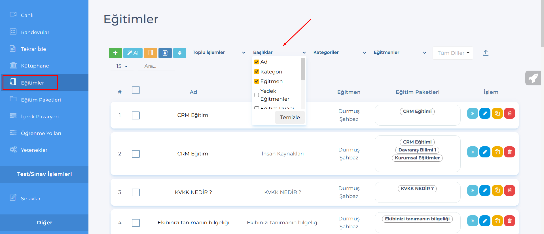Screen dimensions: 544x234
Task: Enable the Yedek Eğitmenler column checkbox
Action: [x=257, y=95]
